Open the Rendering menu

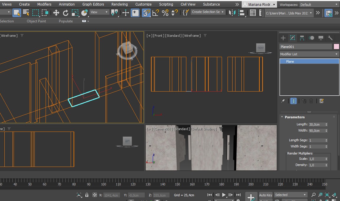[x=120, y=4]
